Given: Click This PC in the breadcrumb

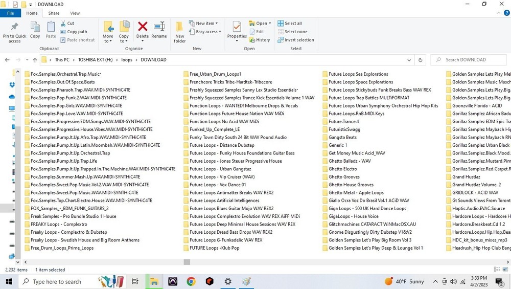Looking at the screenshot, I should 62,60.
